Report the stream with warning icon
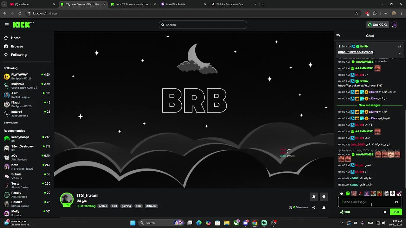Image resolution: width=406 pixels, height=228 pixels. 324,207
